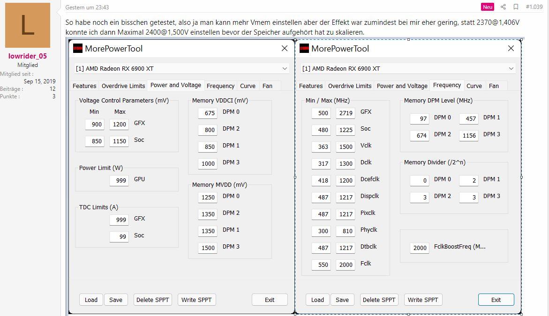Edit Memory DPM Level DPM 0 field 97
This screenshot has height=316, width=549.
420,119
